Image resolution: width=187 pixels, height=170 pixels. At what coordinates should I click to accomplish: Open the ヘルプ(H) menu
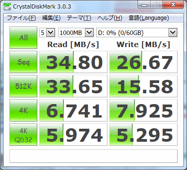click(110, 18)
